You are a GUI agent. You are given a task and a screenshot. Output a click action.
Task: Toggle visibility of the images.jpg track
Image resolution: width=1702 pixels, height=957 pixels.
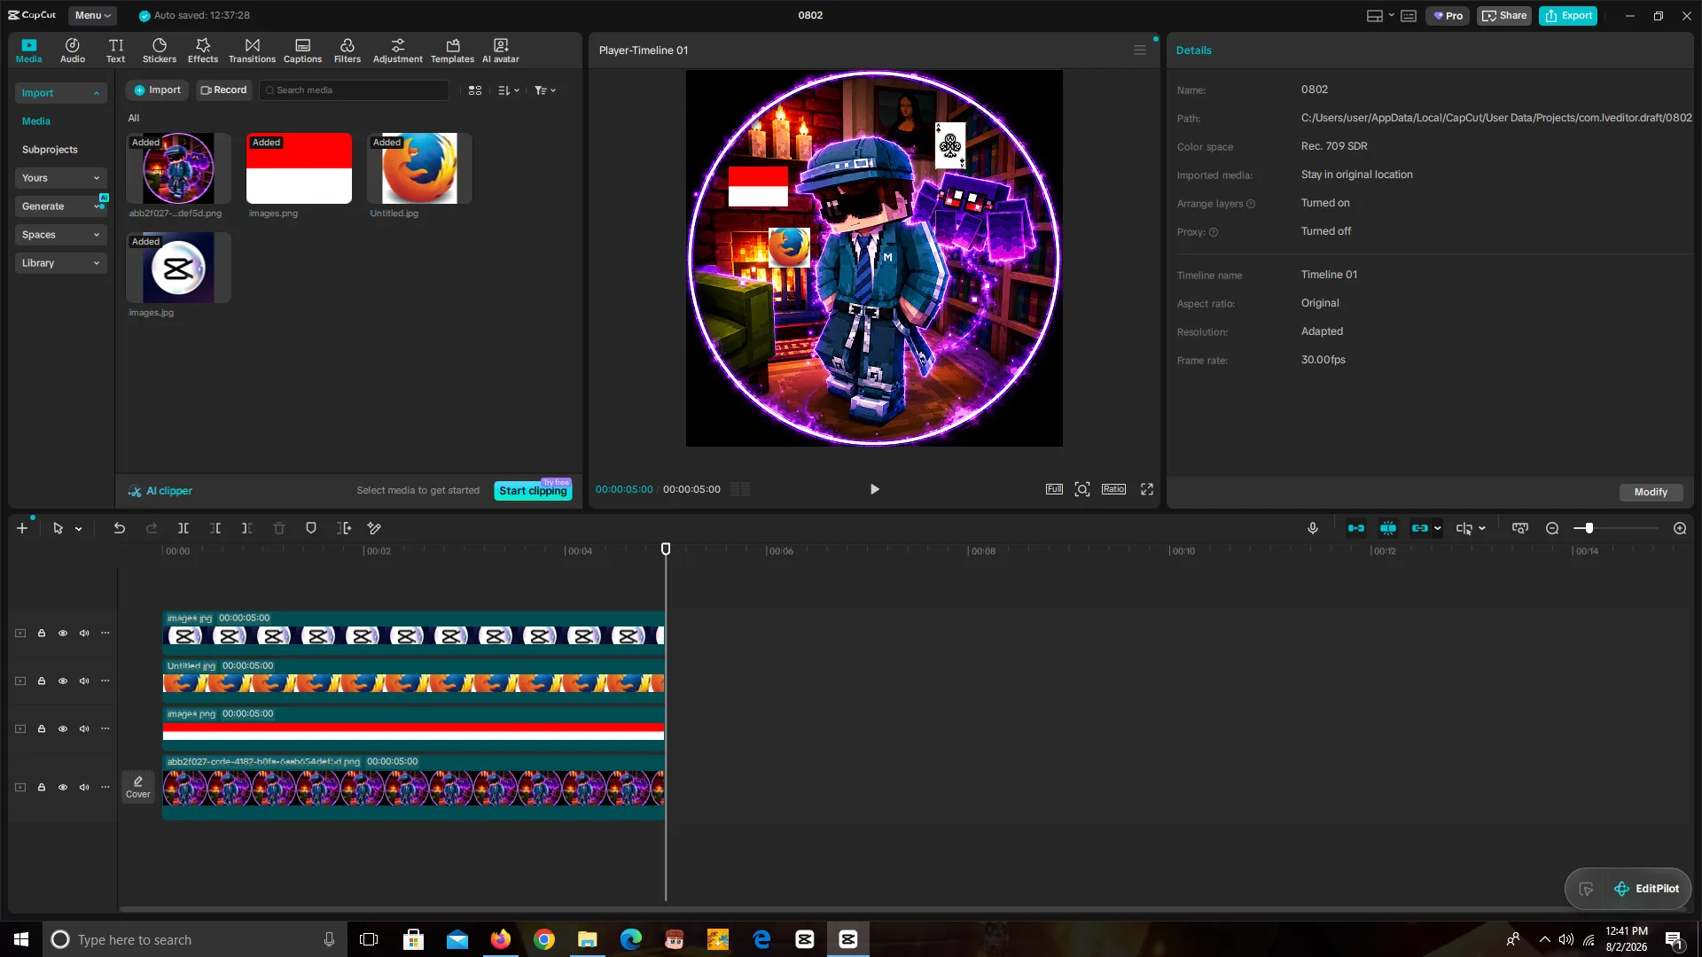click(x=63, y=634)
